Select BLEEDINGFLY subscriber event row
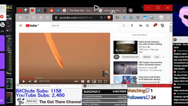This screenshot has width=188, height=106. tap(105, 92)
